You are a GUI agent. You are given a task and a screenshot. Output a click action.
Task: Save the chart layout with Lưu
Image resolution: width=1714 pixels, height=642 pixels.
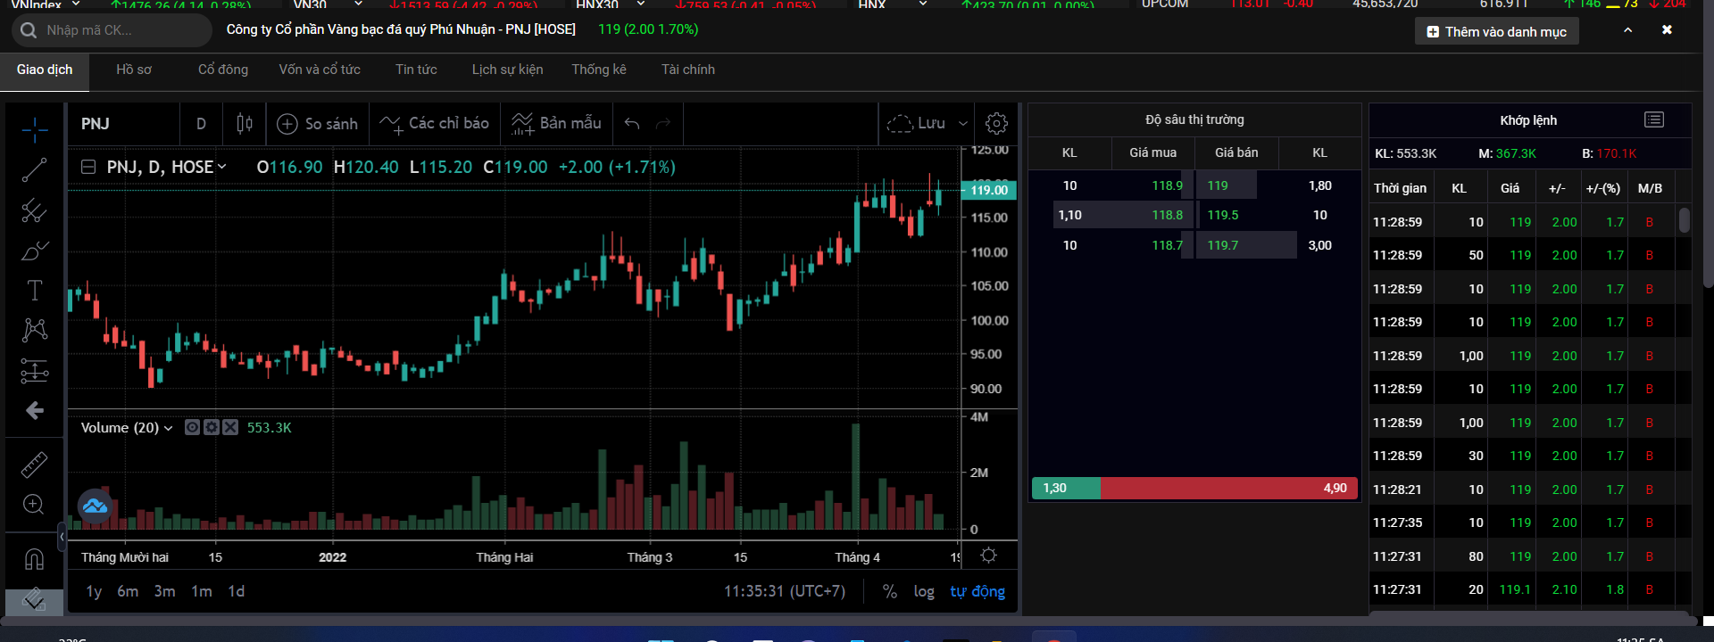[916, 124]
